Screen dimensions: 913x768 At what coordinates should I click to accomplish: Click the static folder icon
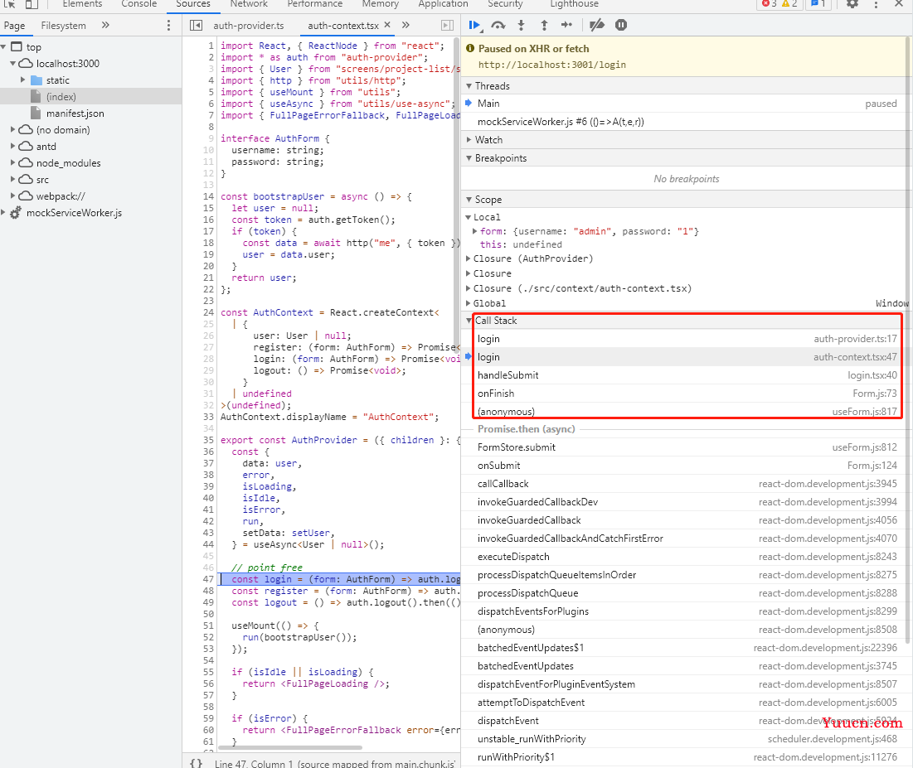pos(36,80)
